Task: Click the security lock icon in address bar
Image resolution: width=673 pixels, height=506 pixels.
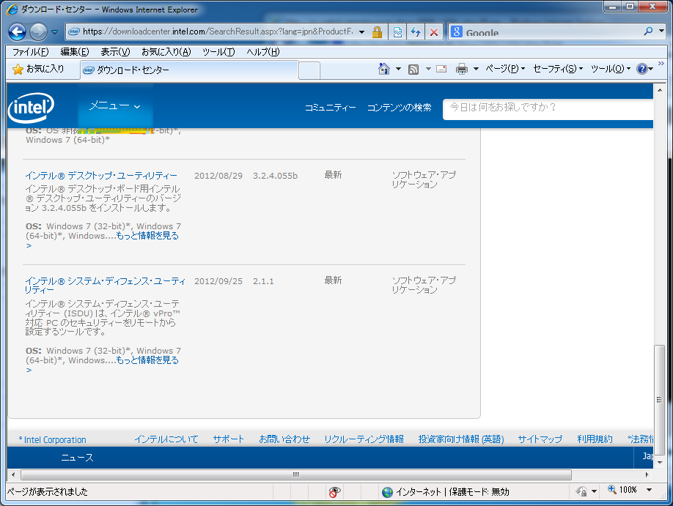Action: 378,32
